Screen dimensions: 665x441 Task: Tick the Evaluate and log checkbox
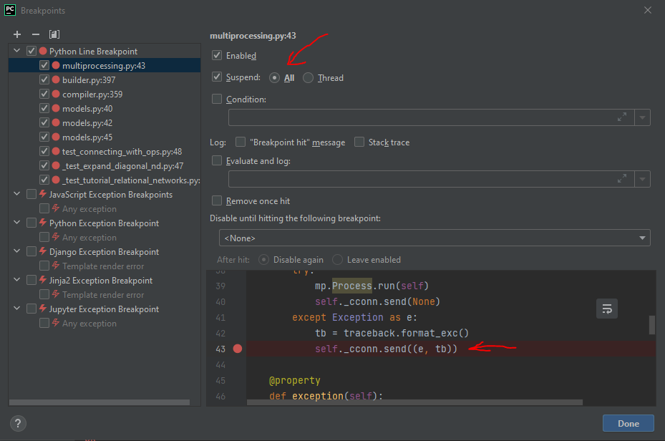click(217, 160)
